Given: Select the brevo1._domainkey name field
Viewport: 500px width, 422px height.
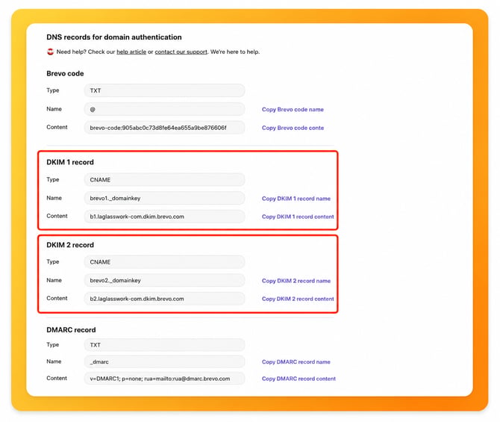Looking at the screenshot, I should (x=164, y=198).
